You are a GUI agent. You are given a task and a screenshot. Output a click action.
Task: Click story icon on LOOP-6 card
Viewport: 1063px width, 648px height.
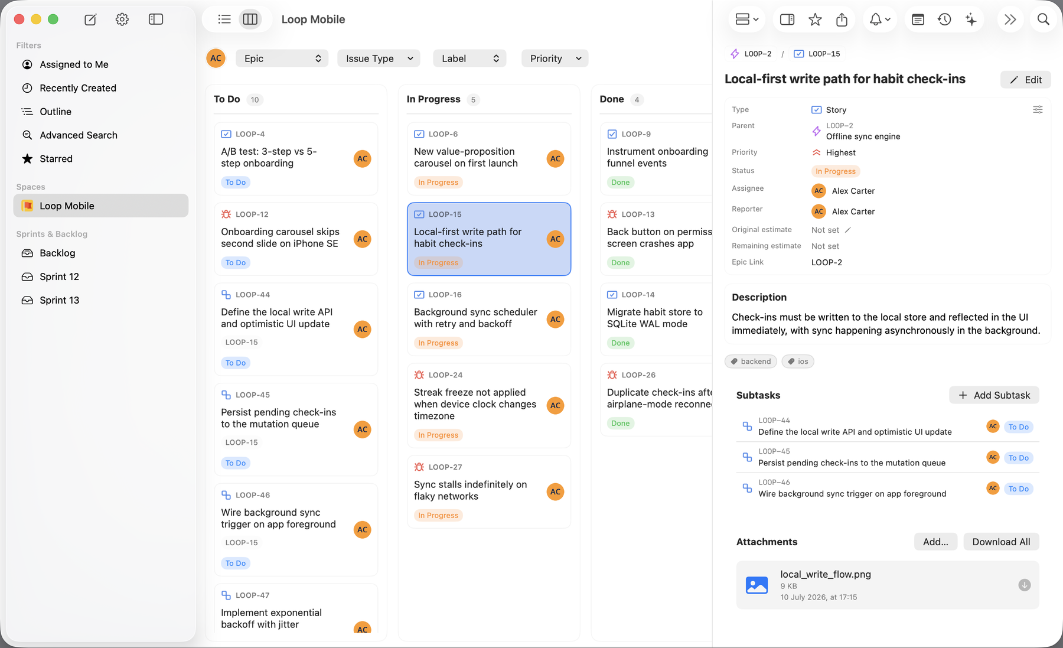[419, 134]
